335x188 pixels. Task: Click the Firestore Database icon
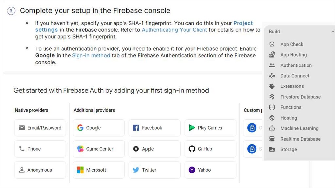(x=272, y=97)
